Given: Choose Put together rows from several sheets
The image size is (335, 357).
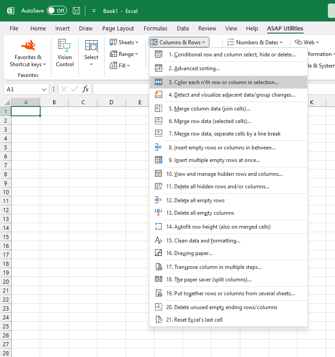Looking at the screenshot, I should pyautogui.click(x=228, y=293).
